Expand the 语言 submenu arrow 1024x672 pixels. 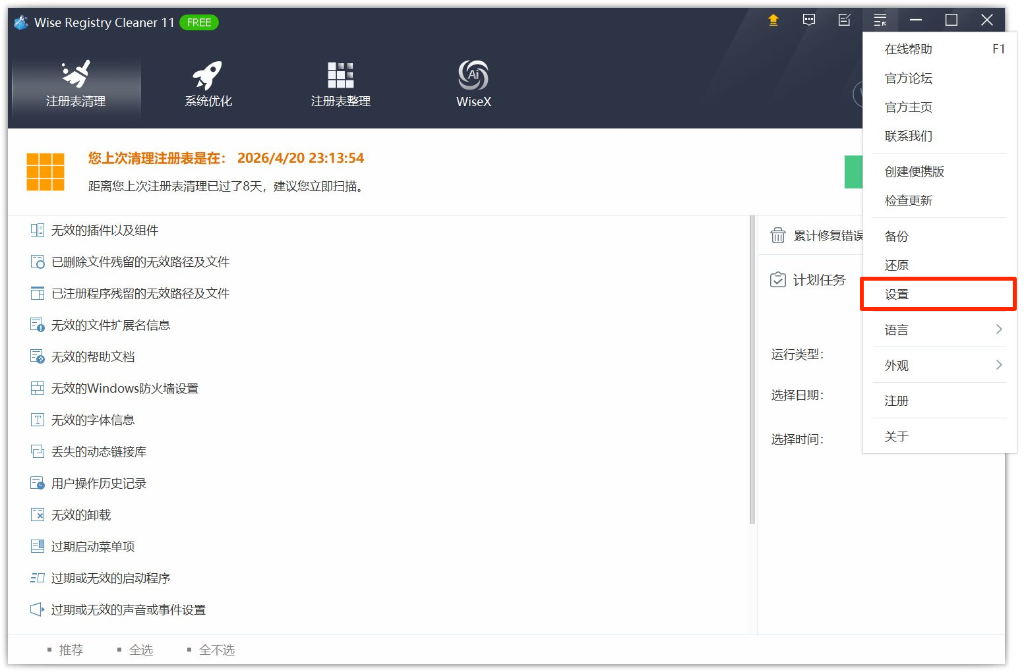click(x=999, y=329)
